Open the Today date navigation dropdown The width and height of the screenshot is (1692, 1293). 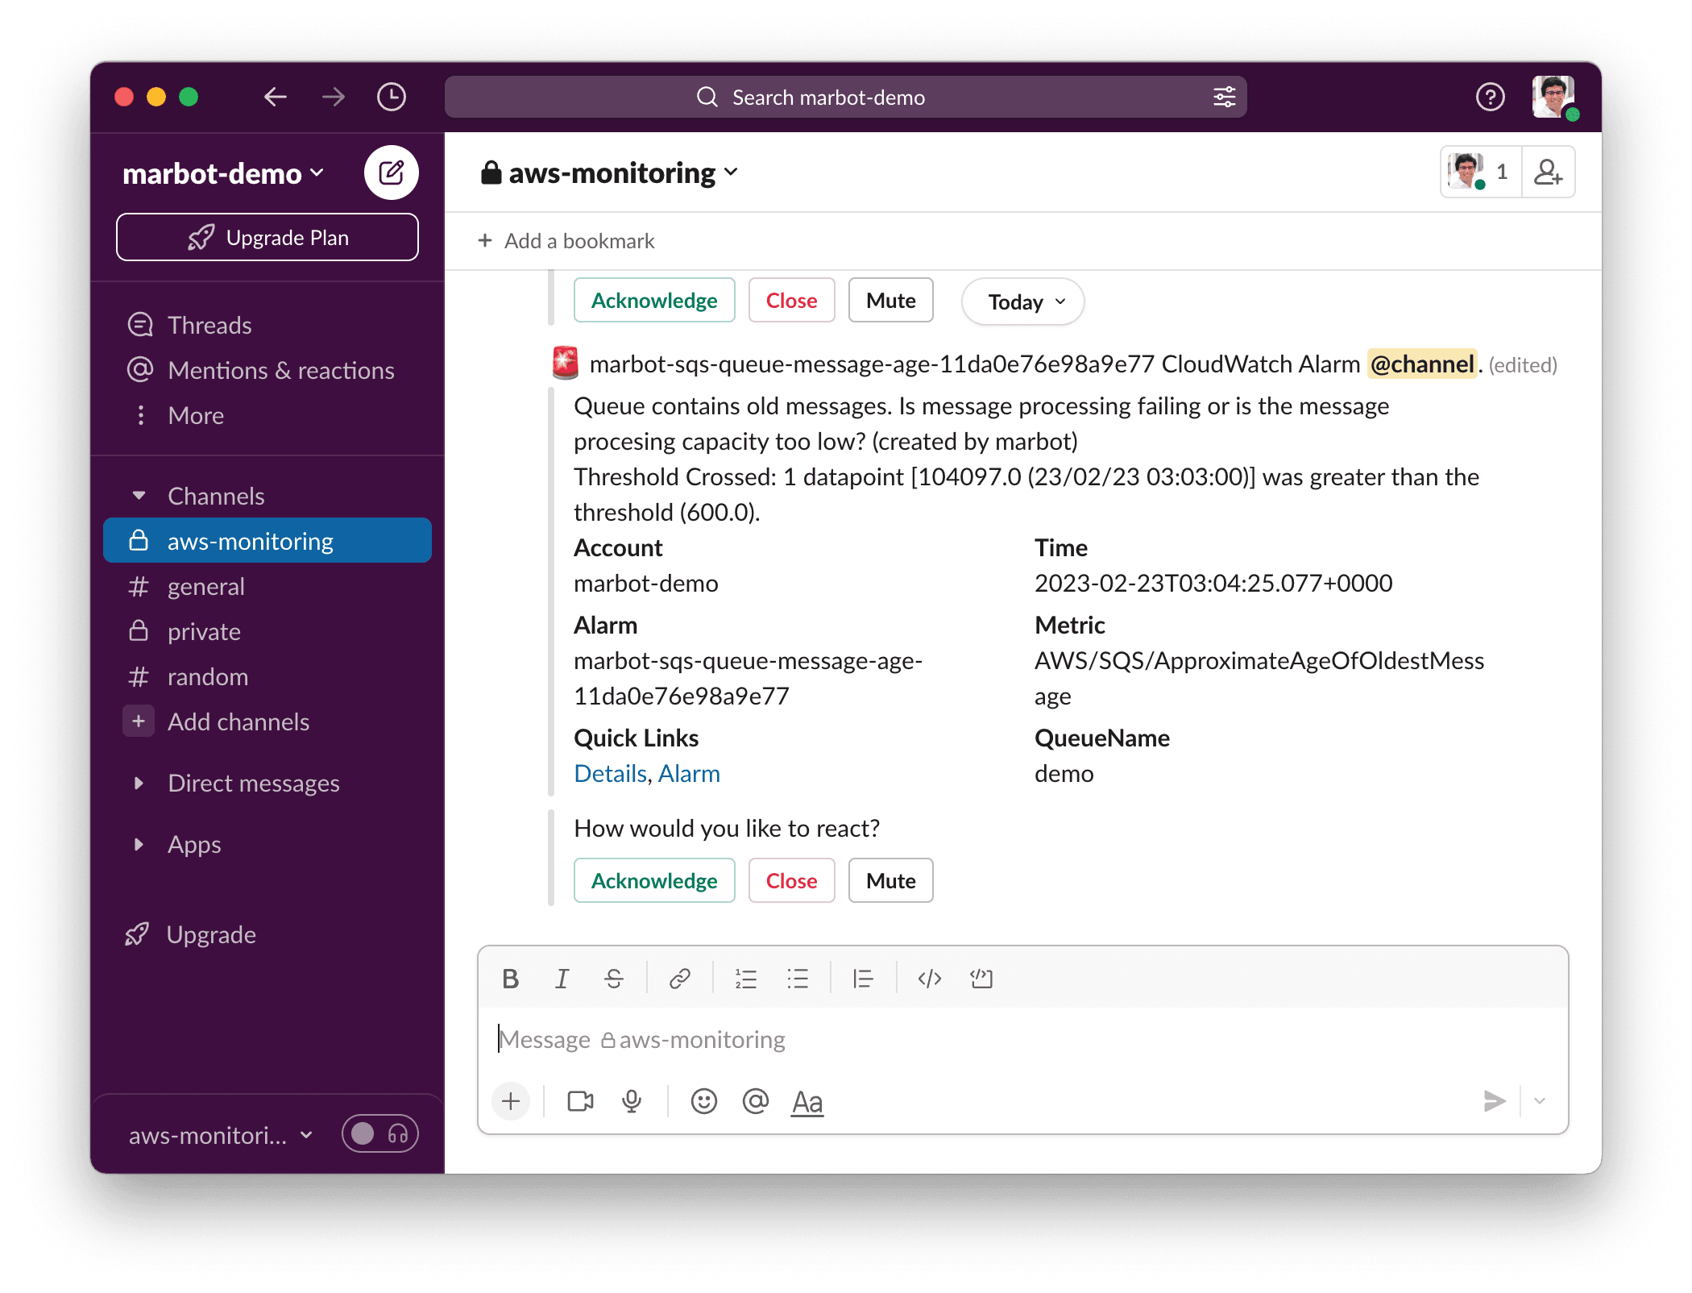(1022, 301)
